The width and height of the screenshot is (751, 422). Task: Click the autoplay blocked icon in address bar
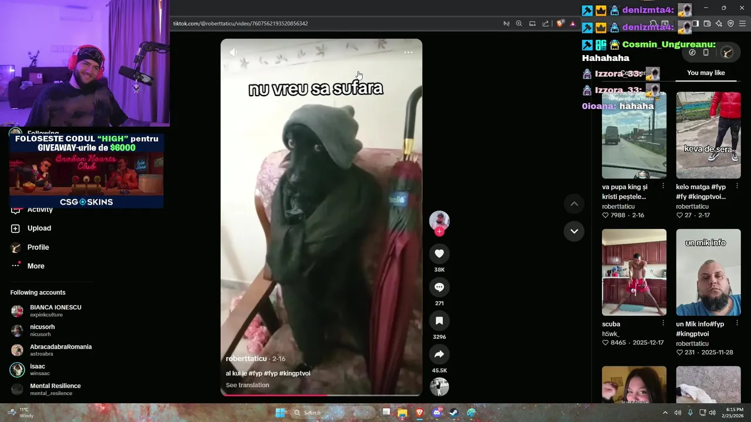point(506,23)
